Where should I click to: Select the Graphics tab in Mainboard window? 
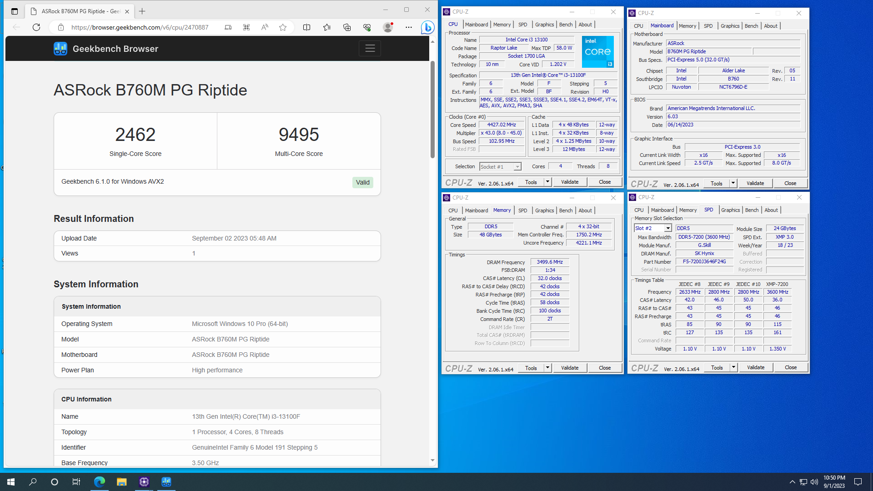pos(730,26)
